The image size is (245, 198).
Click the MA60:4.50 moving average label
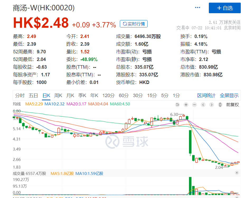tap(120, 104)
